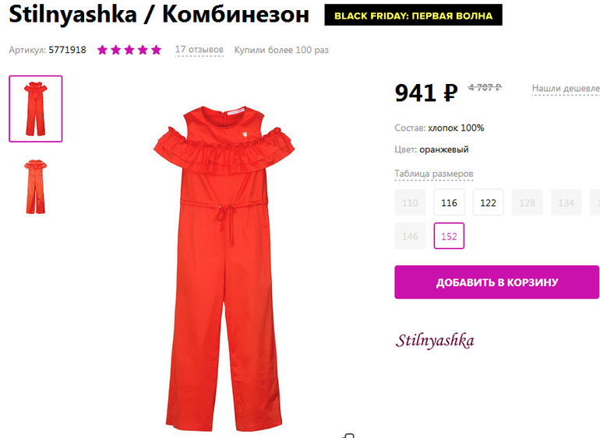The image size is (600, 438).
Task: Select the first jumpsuit thumbnail
Action: [x=36, y=109]
